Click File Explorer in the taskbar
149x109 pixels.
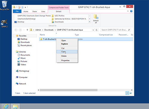tap(15, 106)
